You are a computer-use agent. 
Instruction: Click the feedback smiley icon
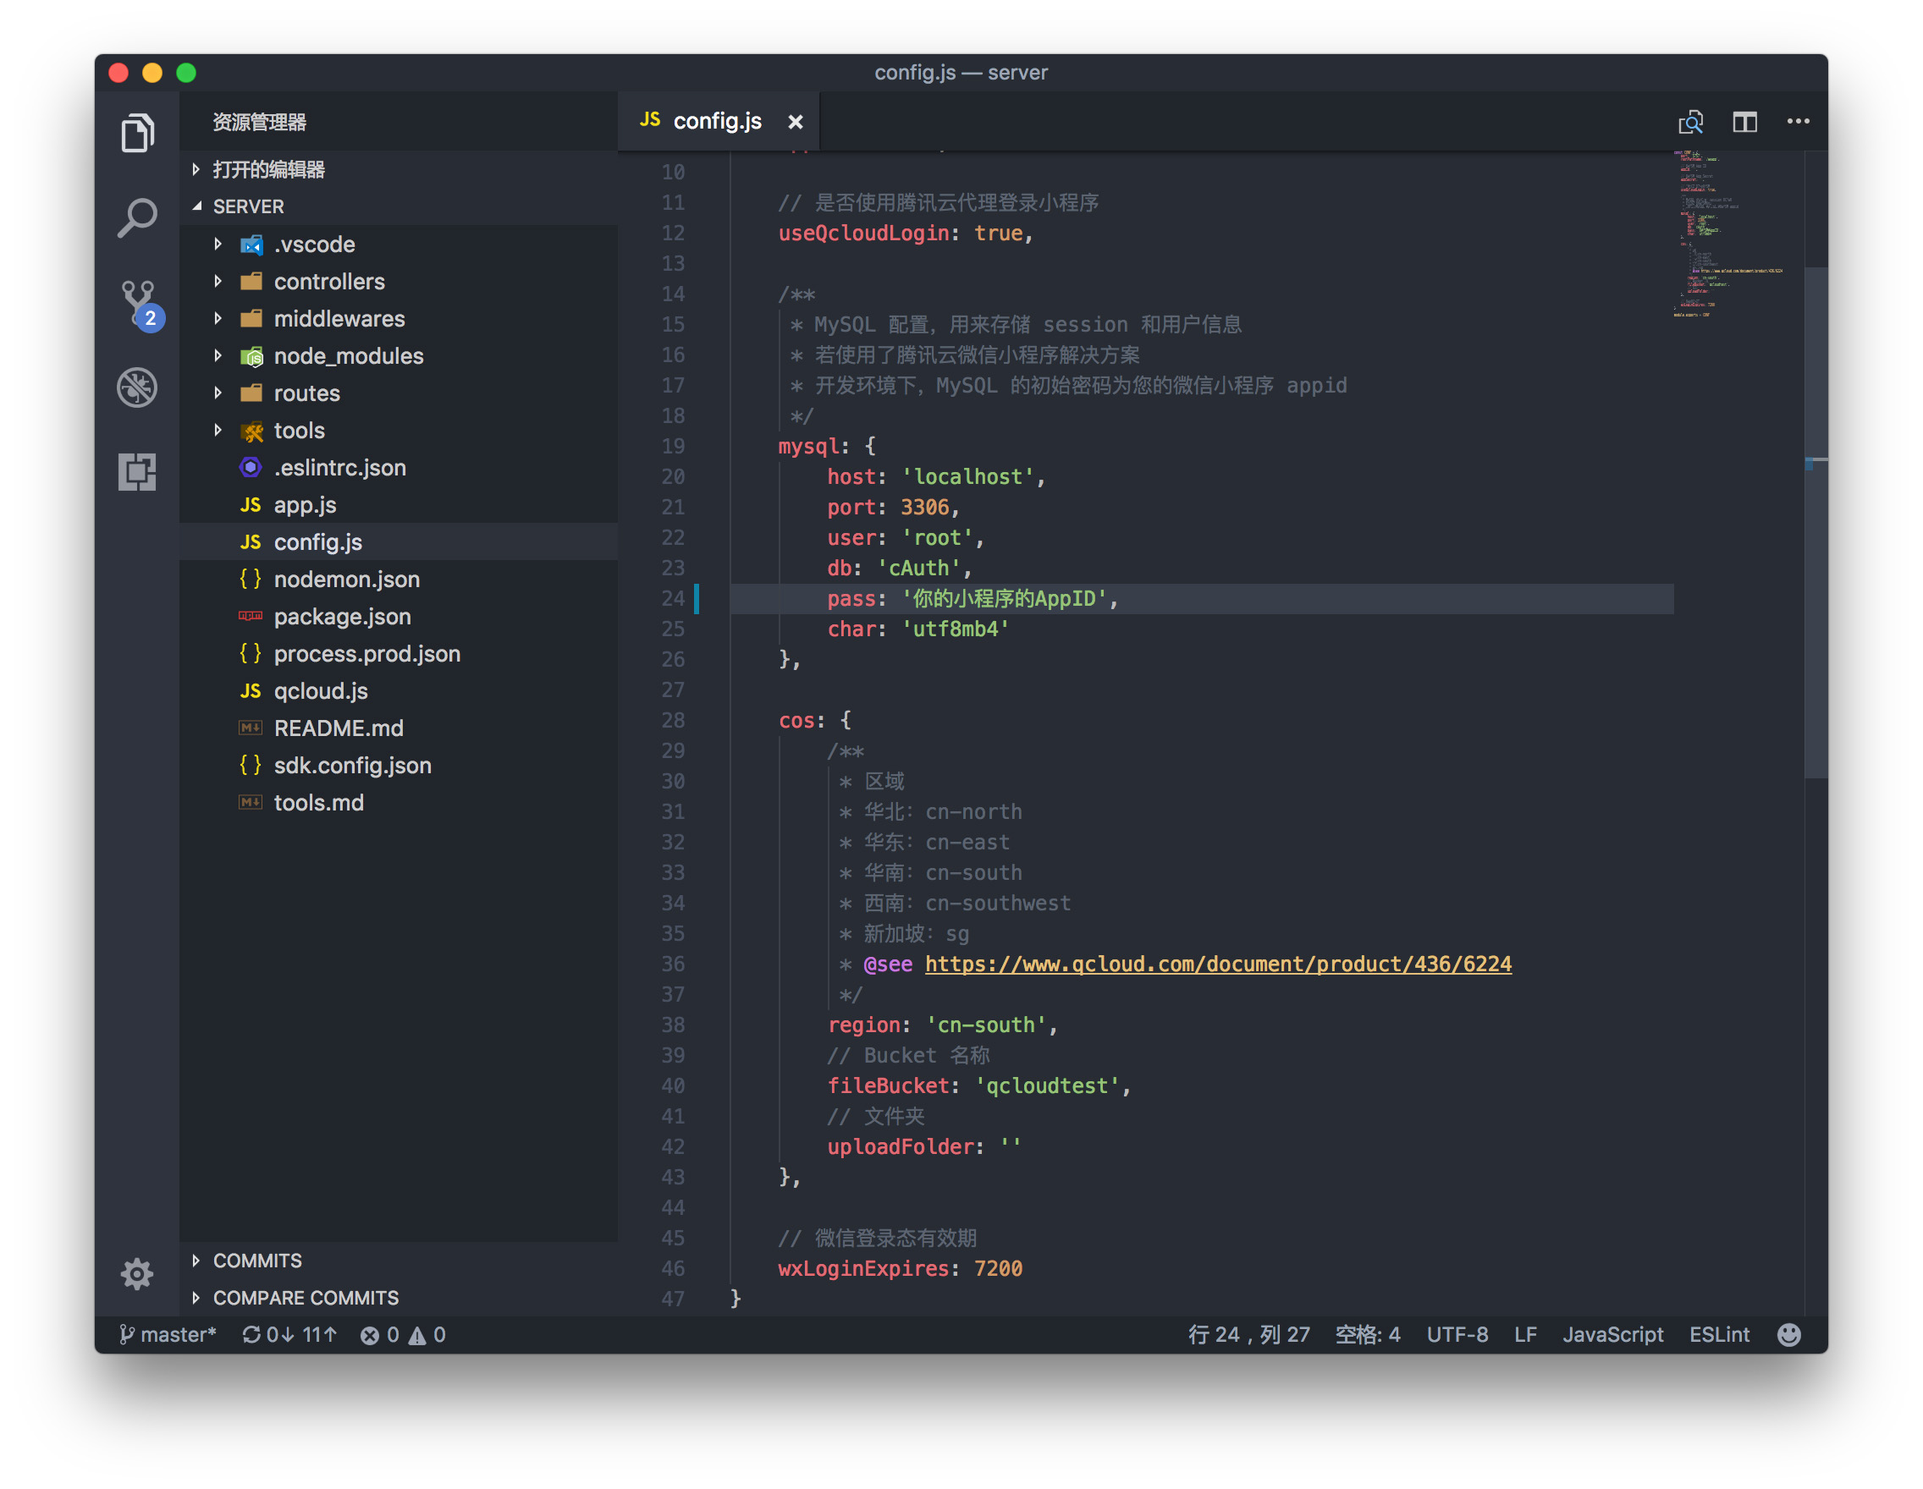click(1788, 1334)
